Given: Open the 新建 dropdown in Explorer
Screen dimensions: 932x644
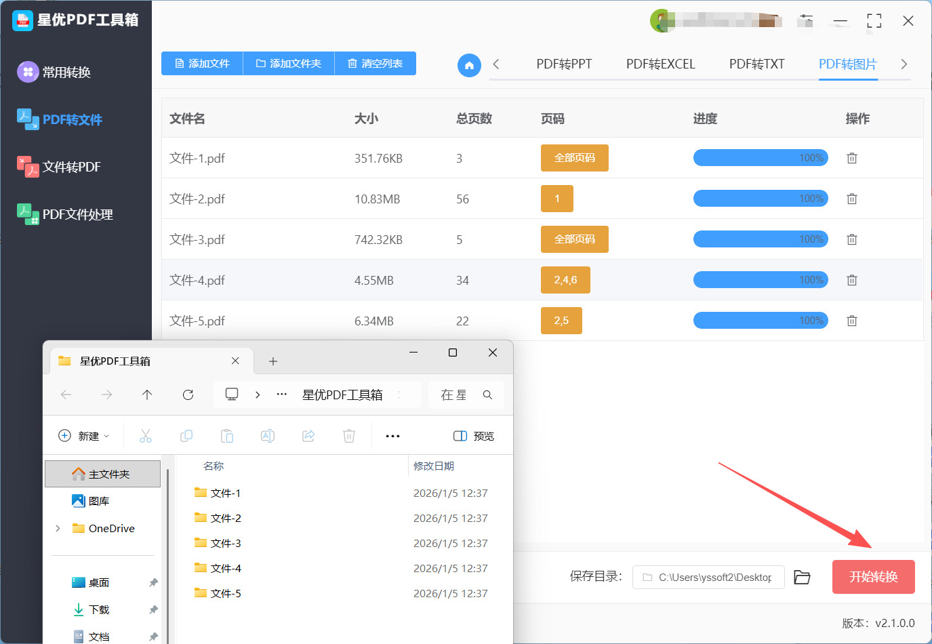Looking at the screenshot, I should pyautogui.click(x=84, y=436).
